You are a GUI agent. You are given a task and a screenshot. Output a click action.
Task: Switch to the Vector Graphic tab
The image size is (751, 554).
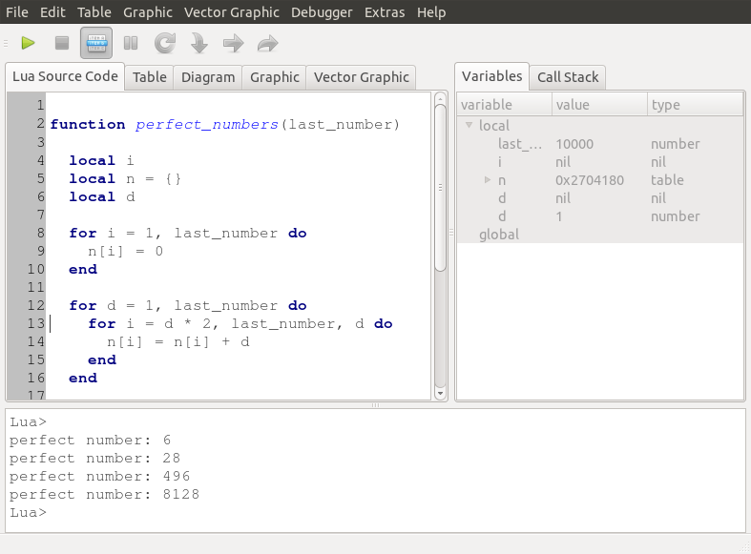(361, 77)
